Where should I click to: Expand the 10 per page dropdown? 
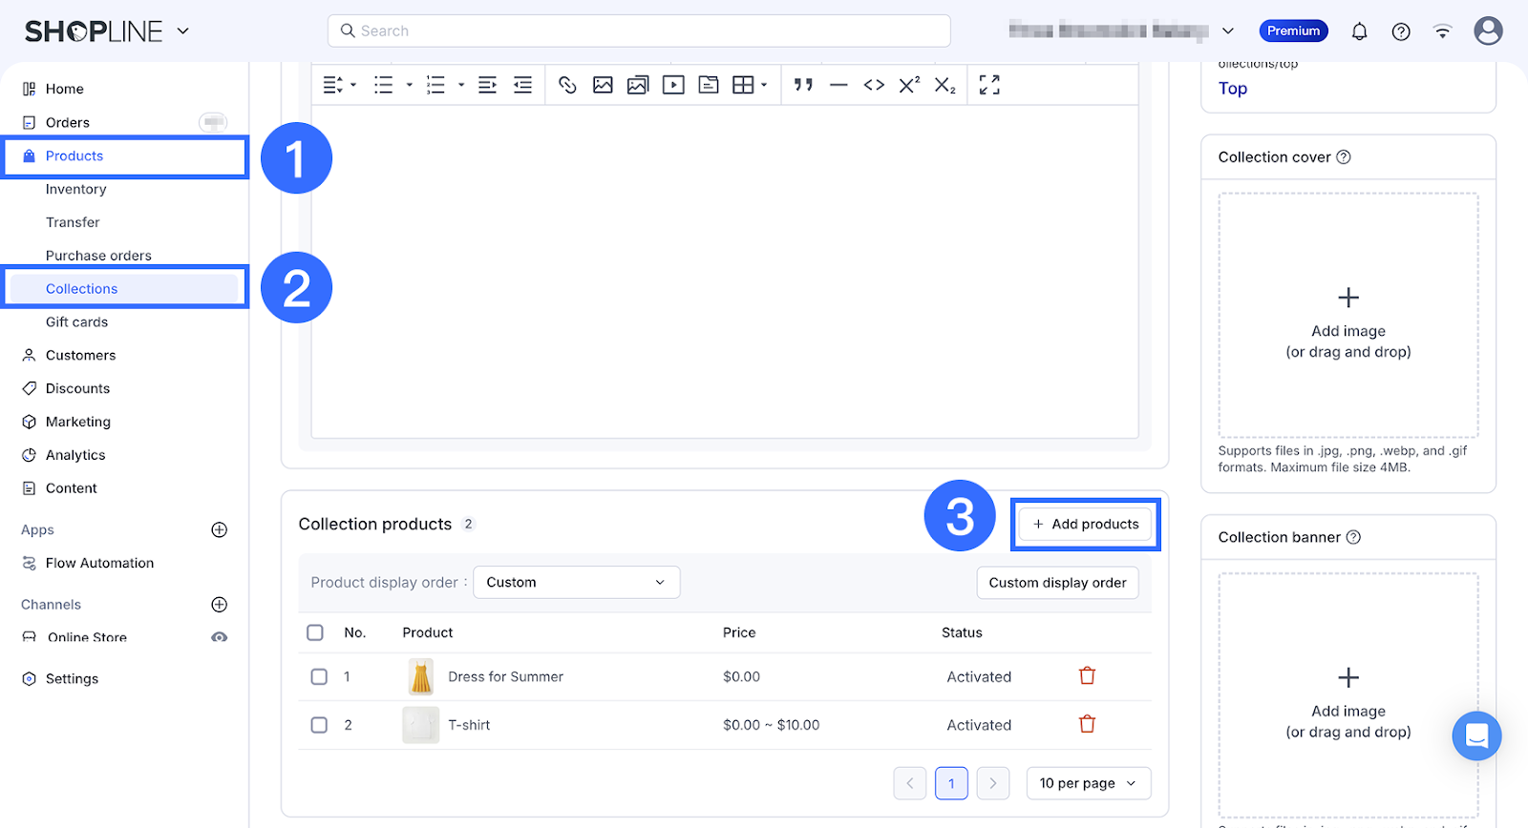[1088, 783]
